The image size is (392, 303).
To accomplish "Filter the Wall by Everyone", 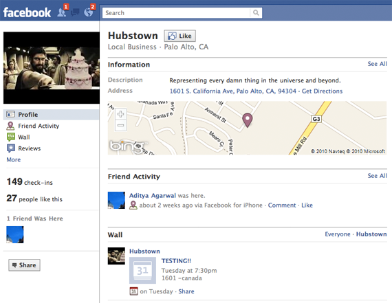I will 338,234.
